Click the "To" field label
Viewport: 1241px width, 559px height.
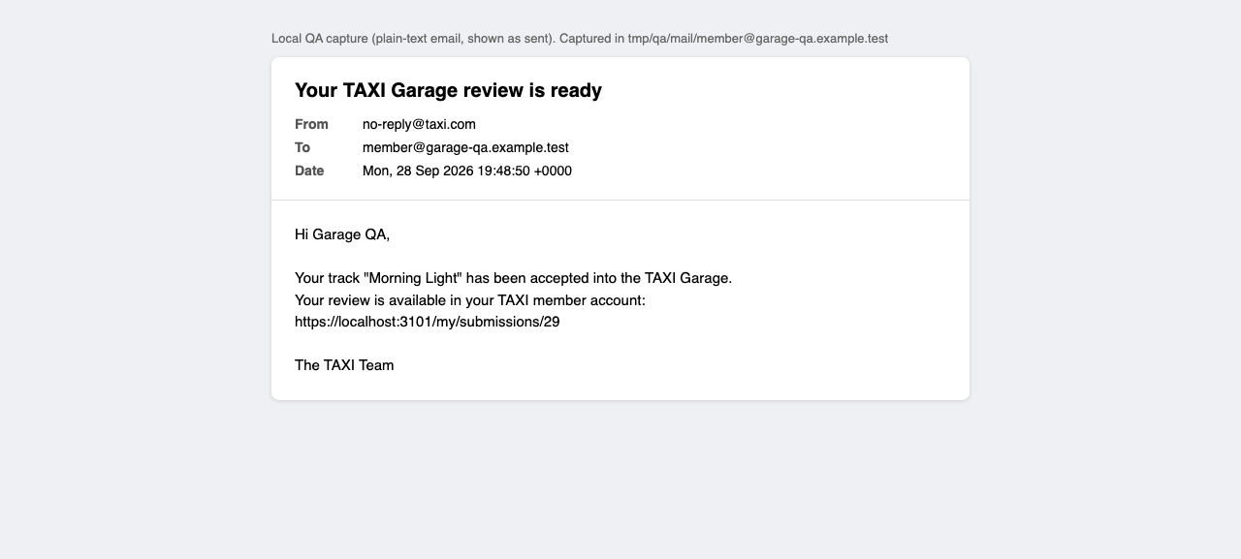click(x=302, y=147)
